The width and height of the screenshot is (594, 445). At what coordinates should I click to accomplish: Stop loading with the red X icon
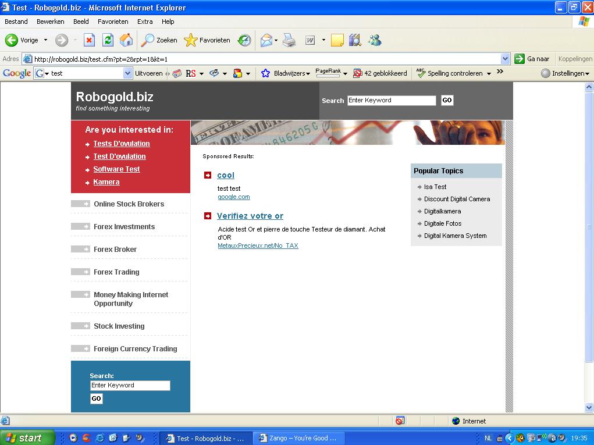pyautogui.click(x=89, y=40)
